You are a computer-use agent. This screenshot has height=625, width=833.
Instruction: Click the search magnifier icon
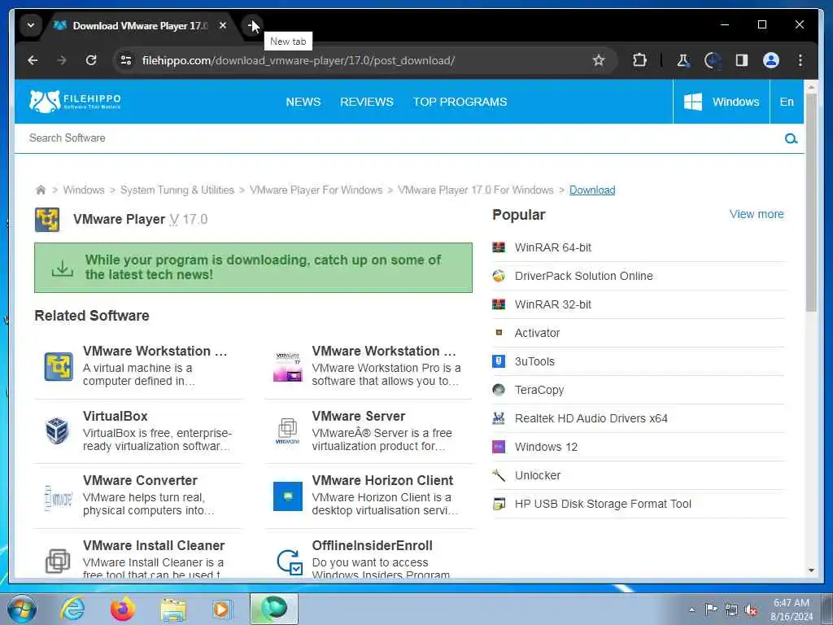tap(791, 138)
